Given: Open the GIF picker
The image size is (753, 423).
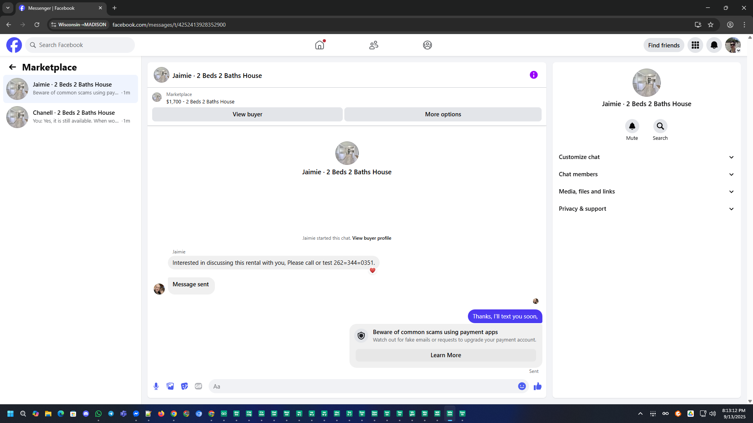Looking at the screenshot, I should pyautogui.click(x=198, y=386).
